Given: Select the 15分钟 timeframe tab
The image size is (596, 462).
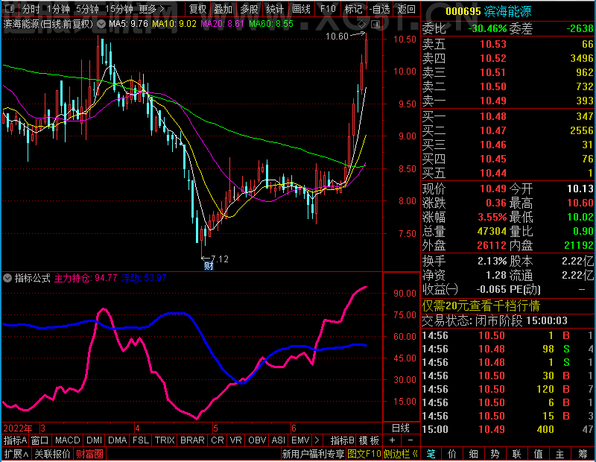Looking at the screenshot, I should 119,9.
